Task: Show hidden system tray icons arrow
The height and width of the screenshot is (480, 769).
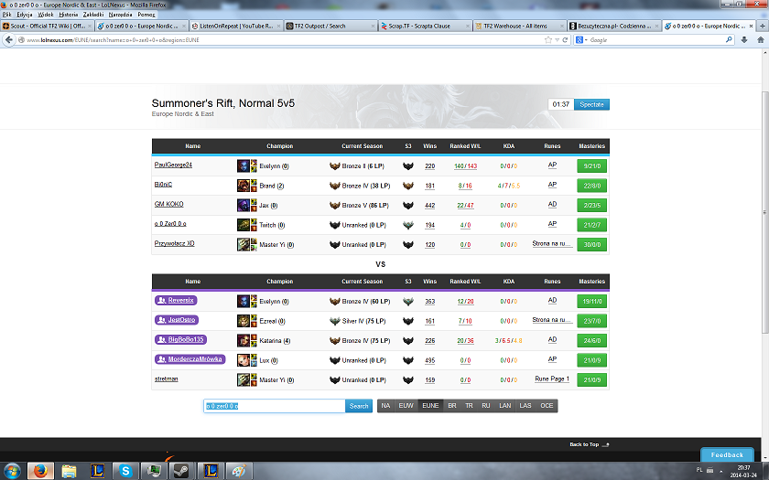Action: [721, 471]
